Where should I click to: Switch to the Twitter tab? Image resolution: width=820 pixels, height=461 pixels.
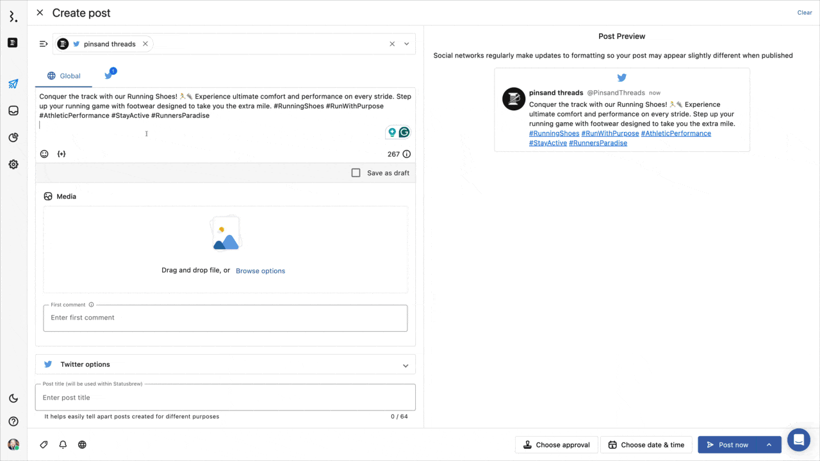(109, 76)
